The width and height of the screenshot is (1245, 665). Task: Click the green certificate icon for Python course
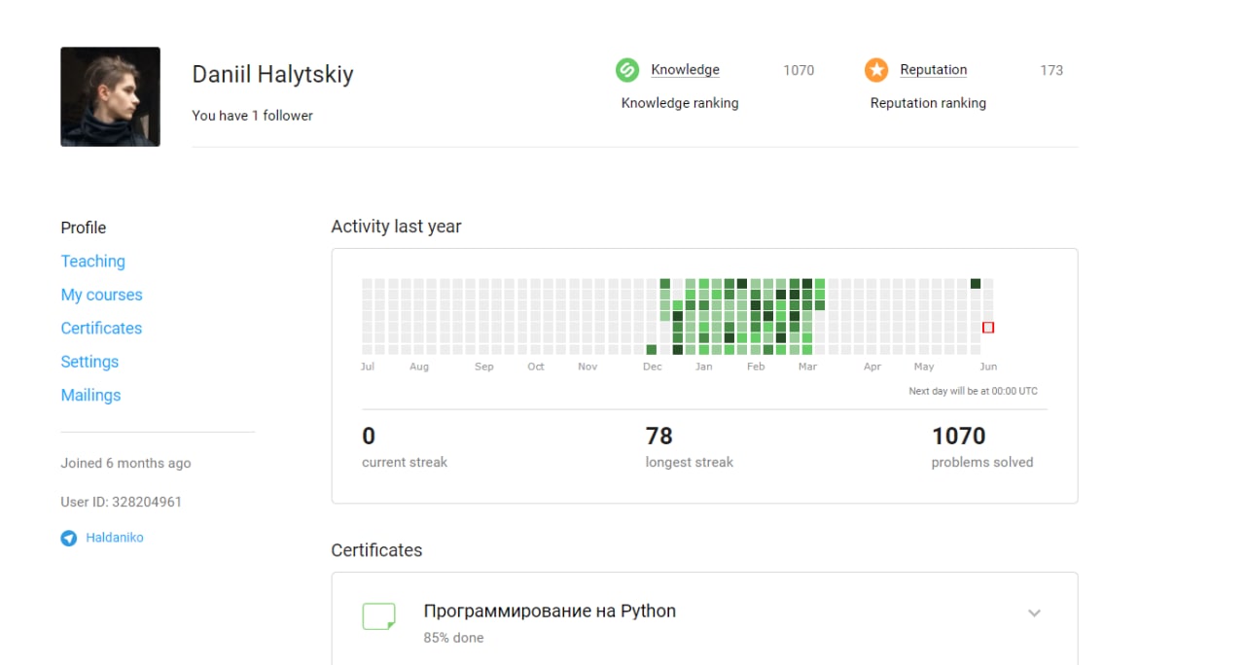tap(378, 616)
